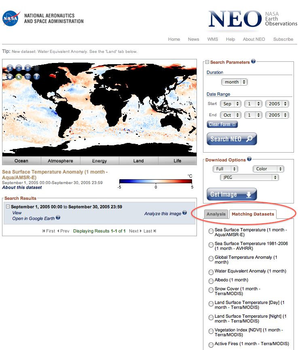Viewport: 298px width, 350px height.
Task: Click the Search NEO button
Action: point(232,139)
